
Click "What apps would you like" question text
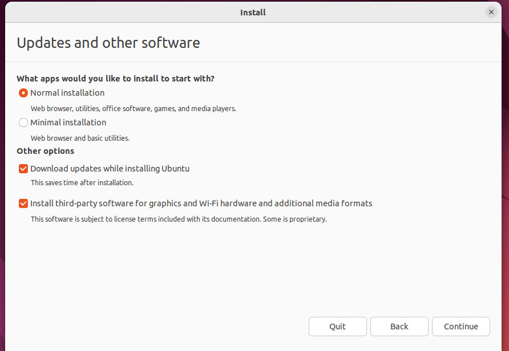click(x=119, y=79)
